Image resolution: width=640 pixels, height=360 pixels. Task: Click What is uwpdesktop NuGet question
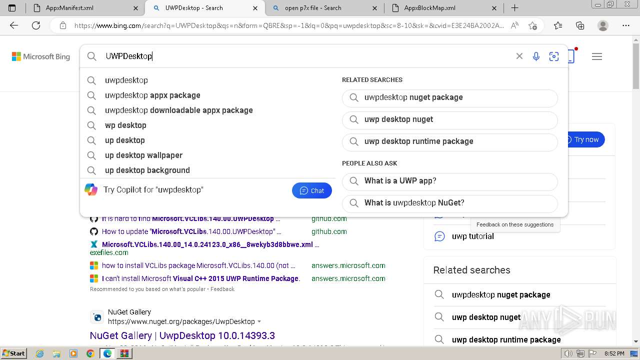[x=450, y=203]
